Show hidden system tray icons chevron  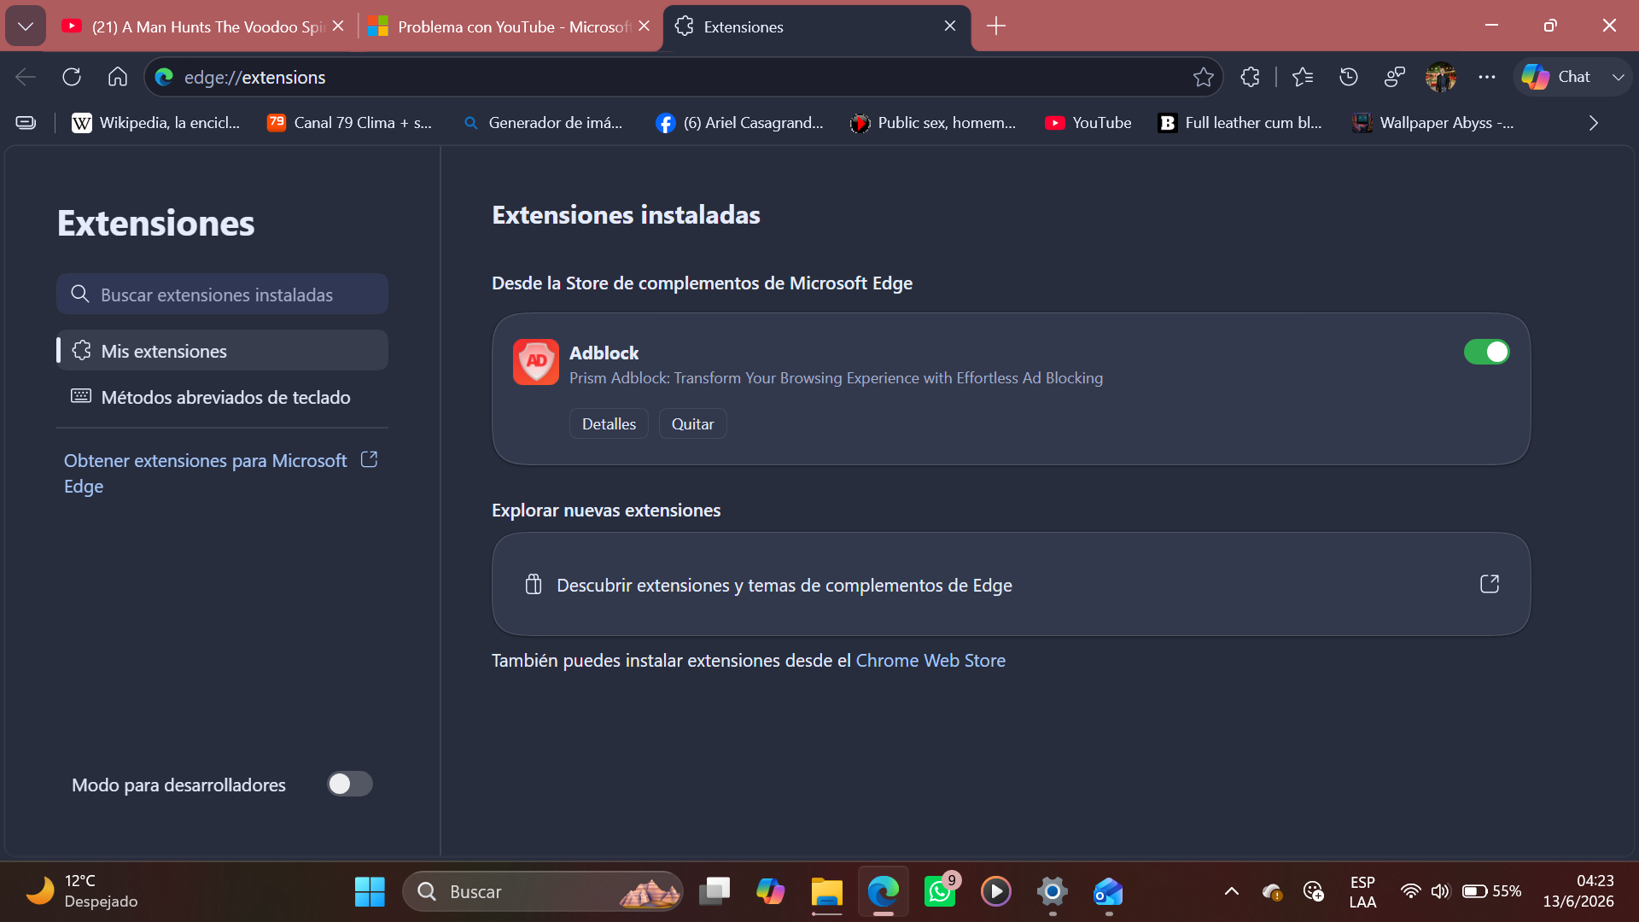pyautogui.click(x=1231, y=892)
